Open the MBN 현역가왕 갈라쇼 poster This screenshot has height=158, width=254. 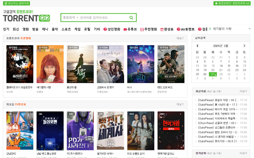click(171, 131)
